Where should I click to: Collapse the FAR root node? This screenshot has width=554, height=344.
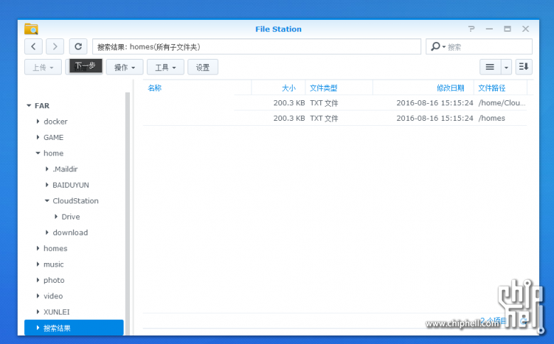tap(28, 105)
